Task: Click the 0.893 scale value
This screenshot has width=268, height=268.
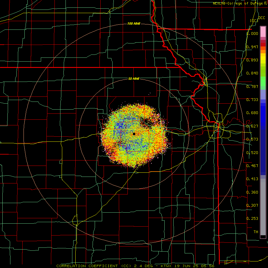Action: [x=252, y=60]
